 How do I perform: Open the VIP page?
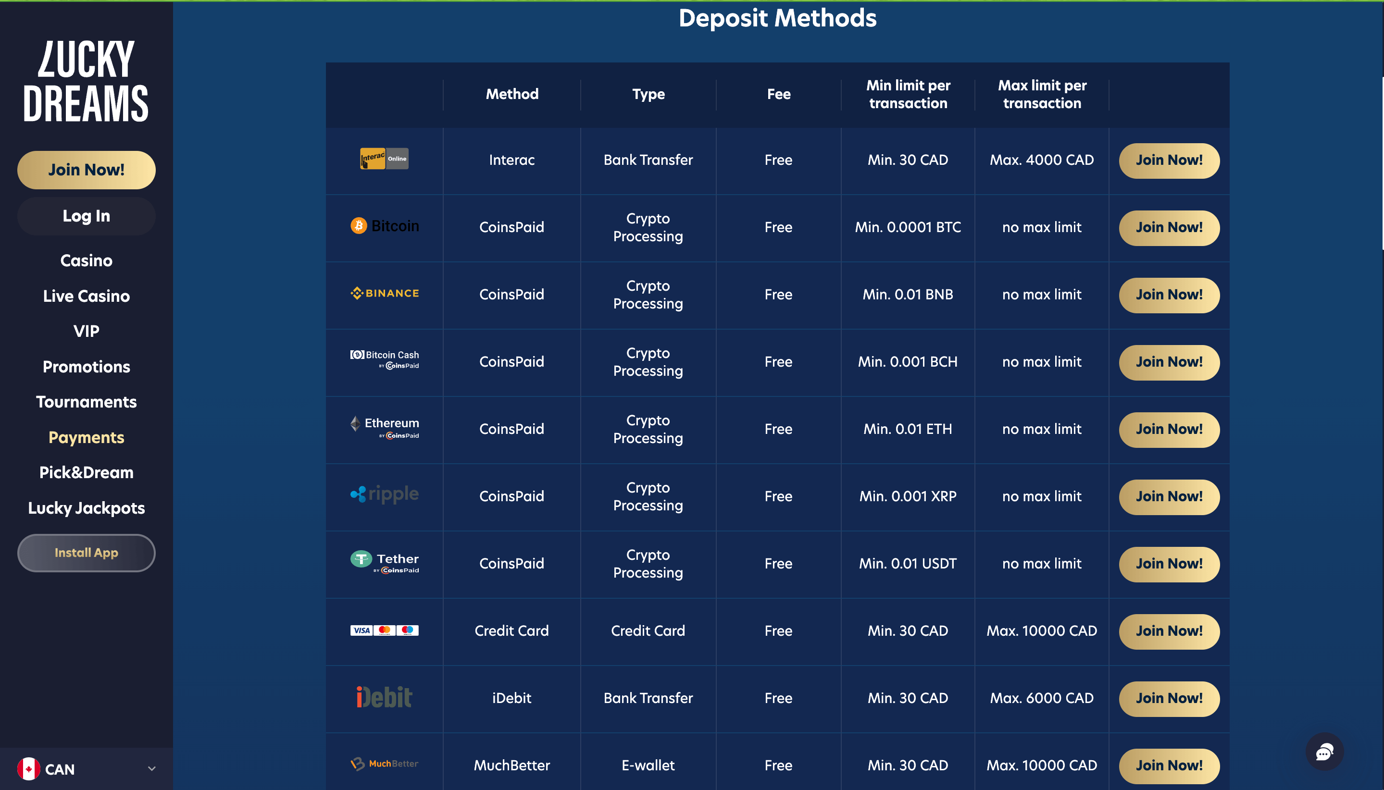point(87,331)
